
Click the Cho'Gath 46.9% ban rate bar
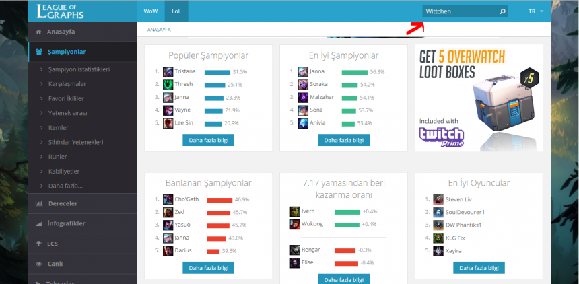click(219, 200)
